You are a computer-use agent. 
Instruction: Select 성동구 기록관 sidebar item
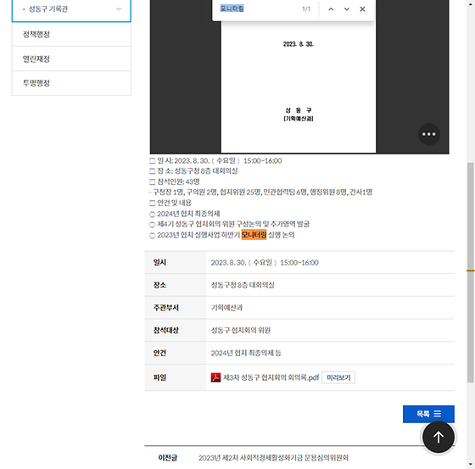tap(71, 9)
